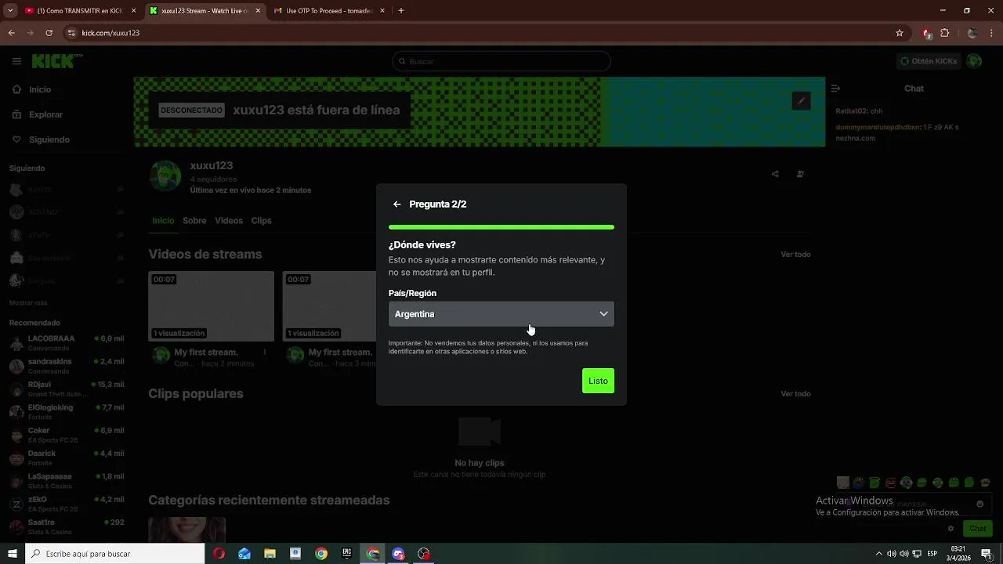Click the share icon on the channel

coord(775,174)
